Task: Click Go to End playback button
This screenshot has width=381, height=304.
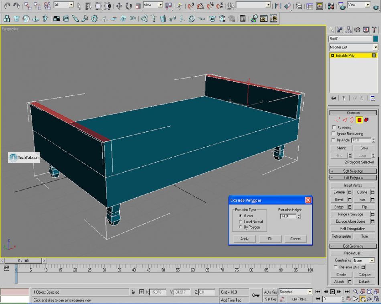Action: tap(347, 292)
